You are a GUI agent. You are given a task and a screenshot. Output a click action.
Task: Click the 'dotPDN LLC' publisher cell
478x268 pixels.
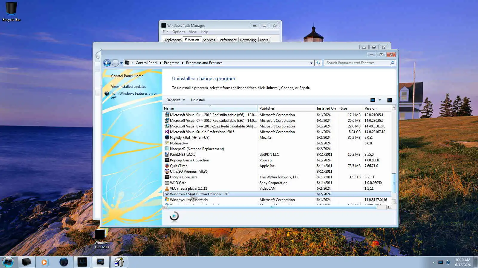[269, 155]
